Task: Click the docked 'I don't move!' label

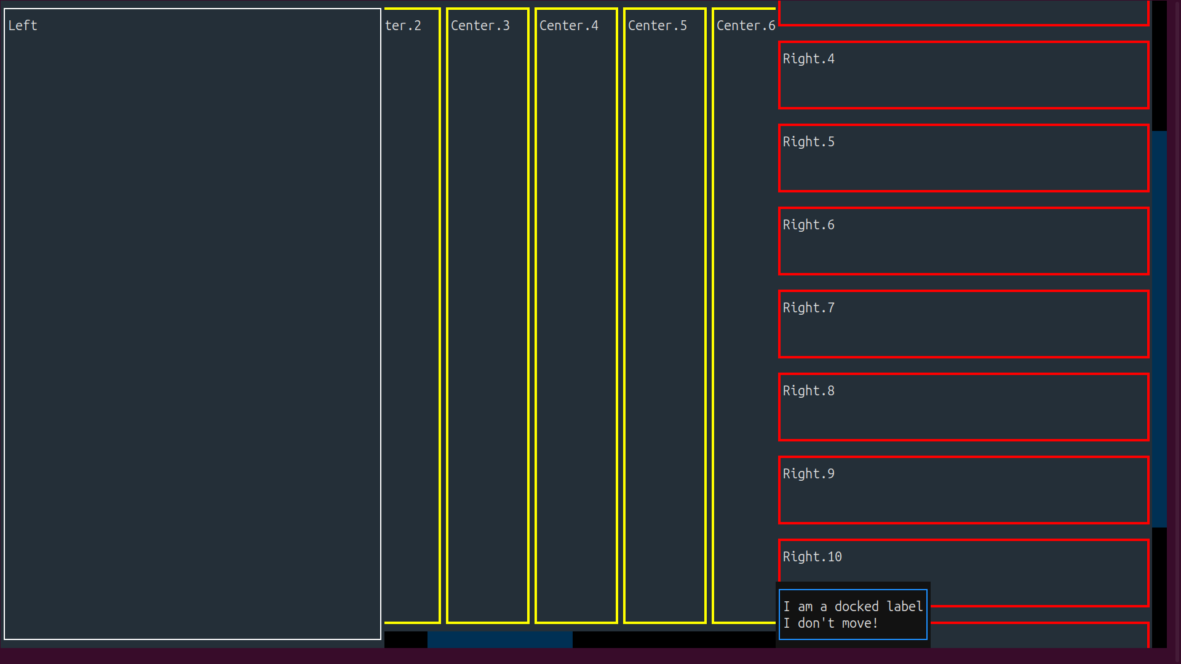Action: pyautogui.click(x=853, y=614)
